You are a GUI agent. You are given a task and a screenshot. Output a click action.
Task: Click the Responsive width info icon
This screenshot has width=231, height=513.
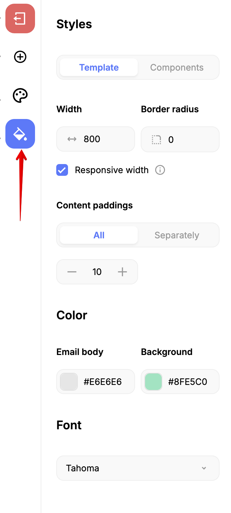[160, 170]
